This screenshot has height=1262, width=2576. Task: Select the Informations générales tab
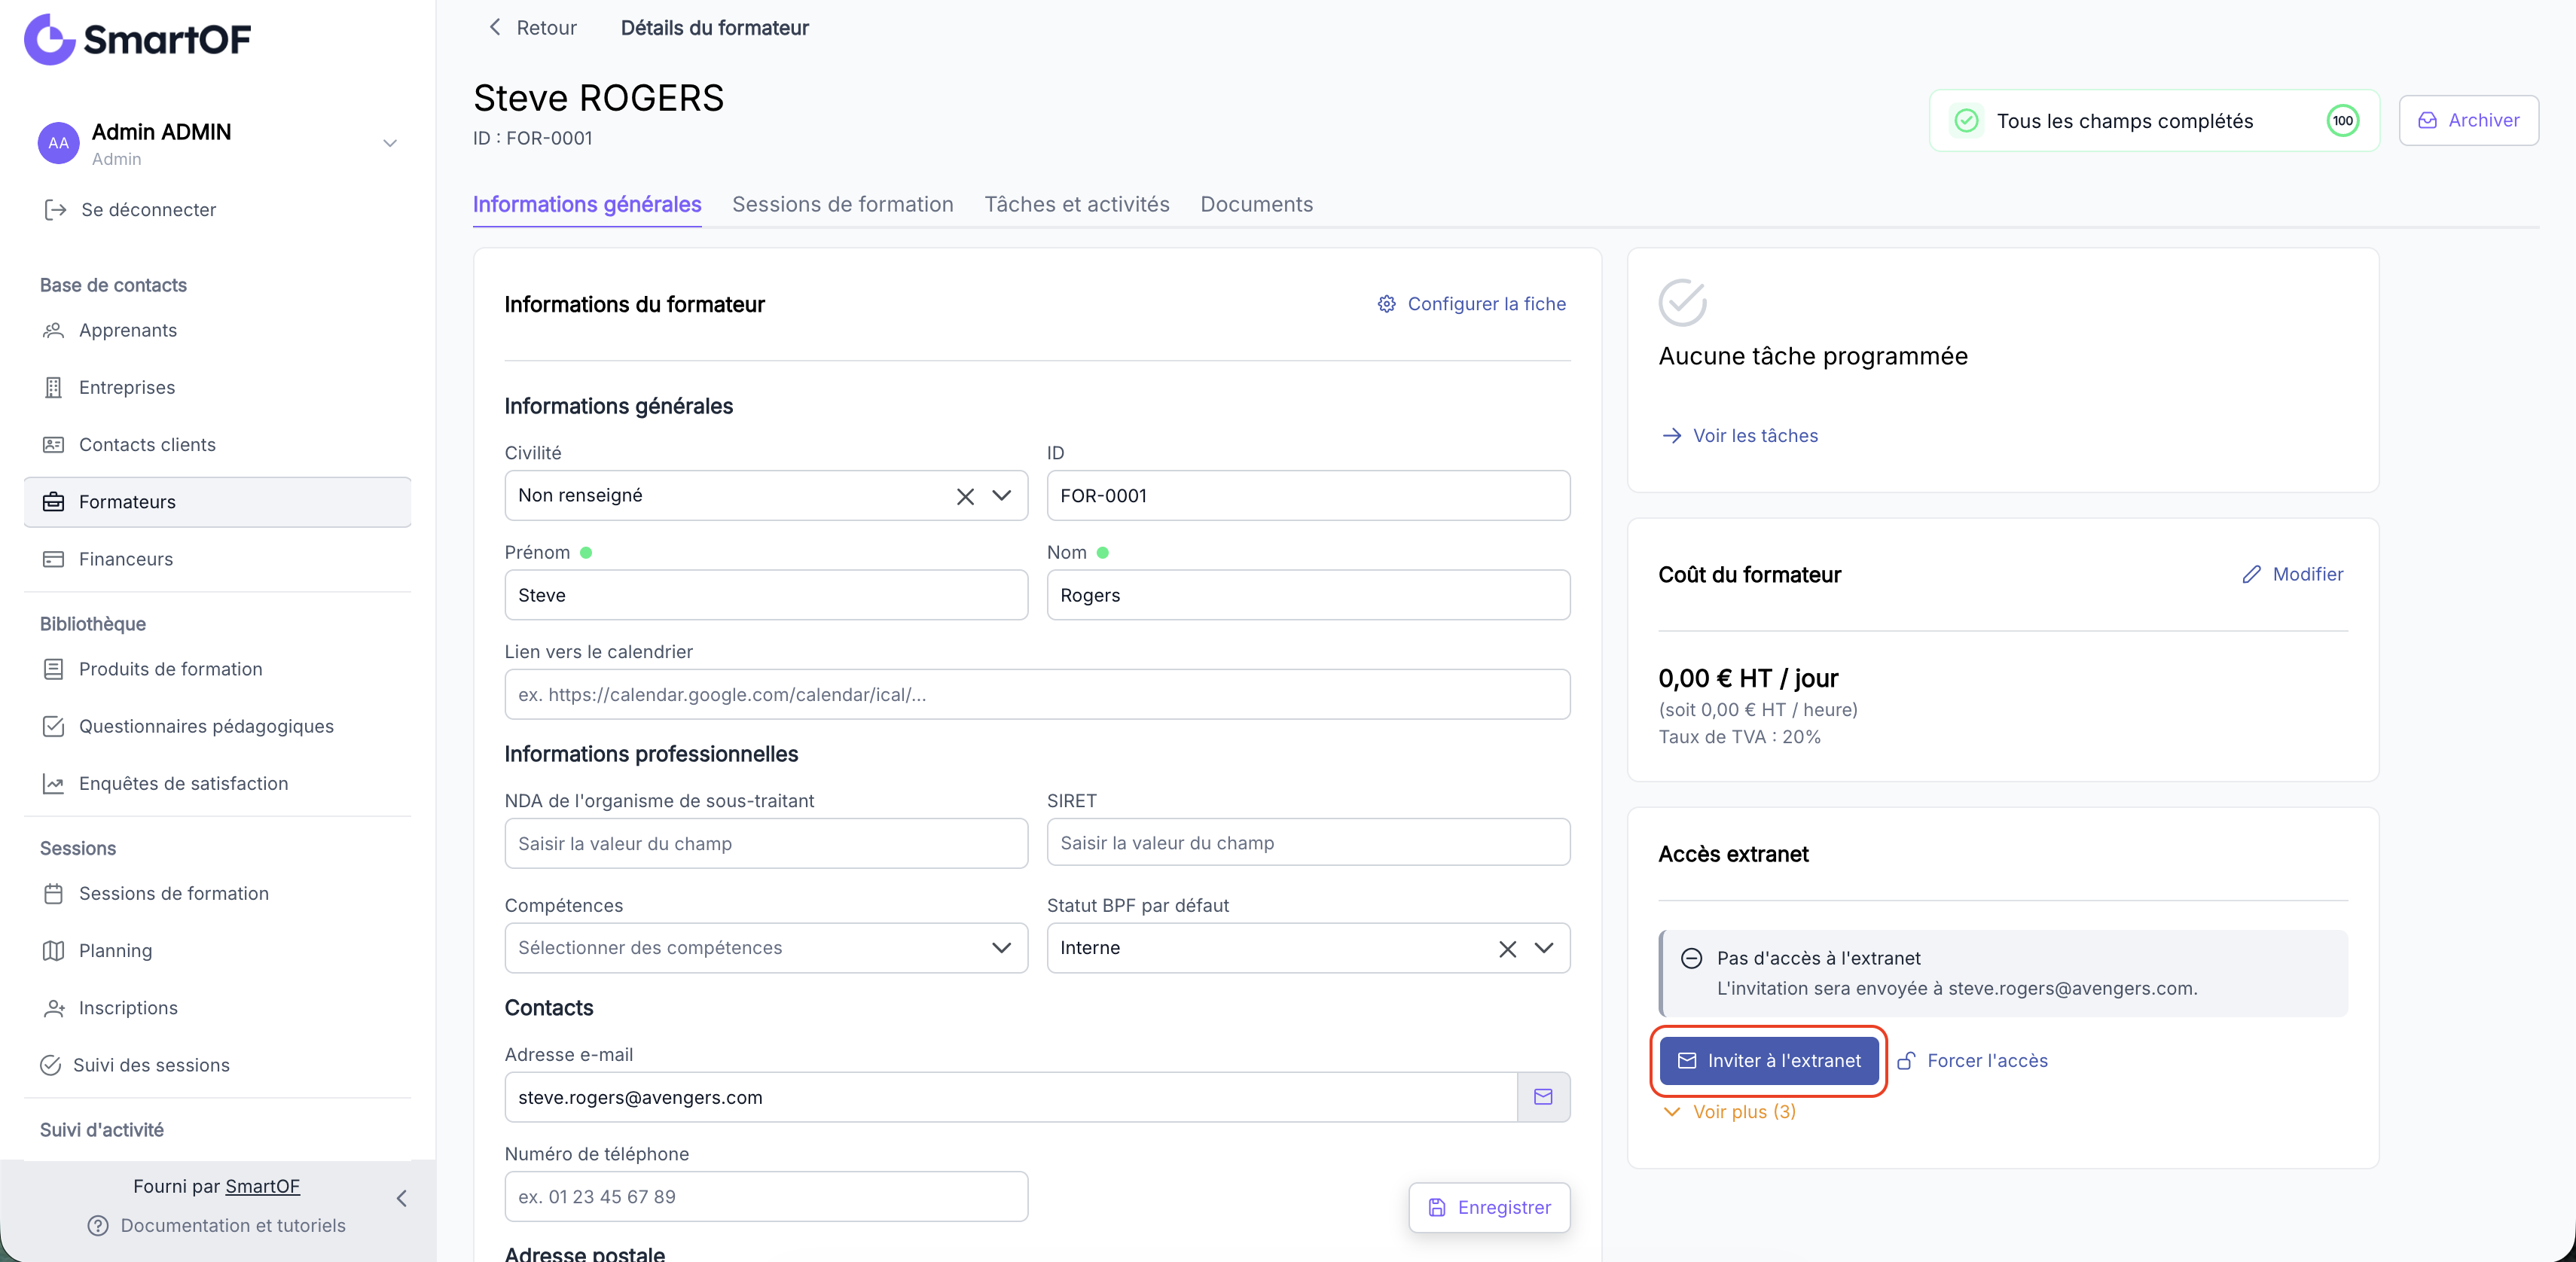(x=587, y=204)
